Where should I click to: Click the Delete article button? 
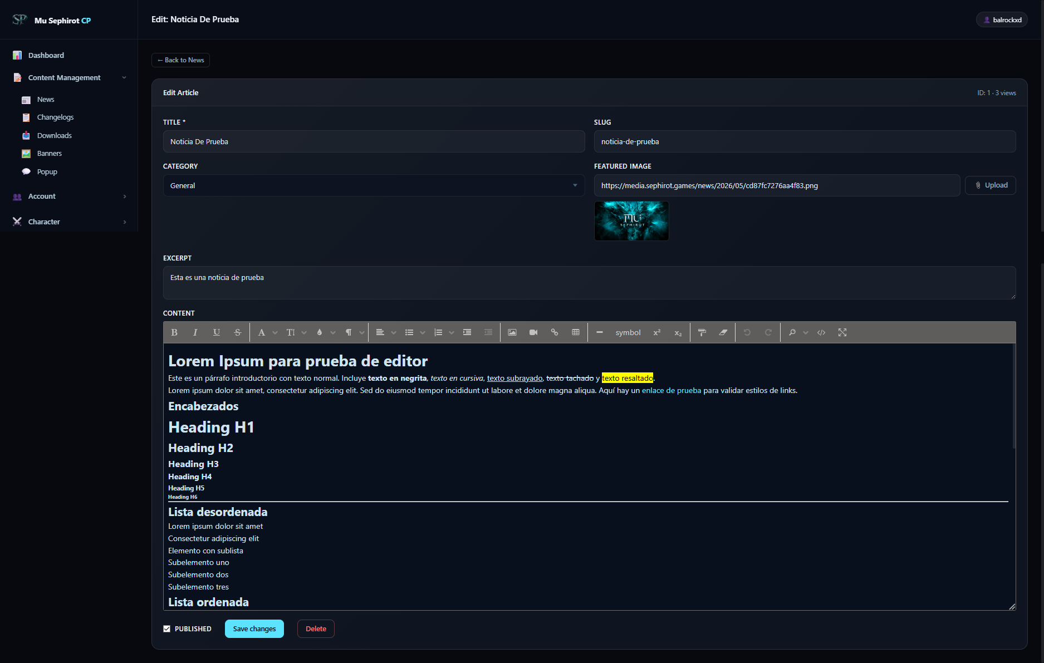(316, 628)
